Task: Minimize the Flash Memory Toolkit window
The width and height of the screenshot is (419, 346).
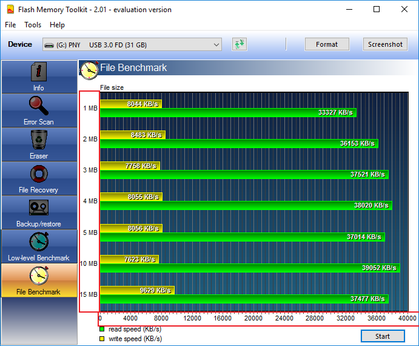Action: 349,9
